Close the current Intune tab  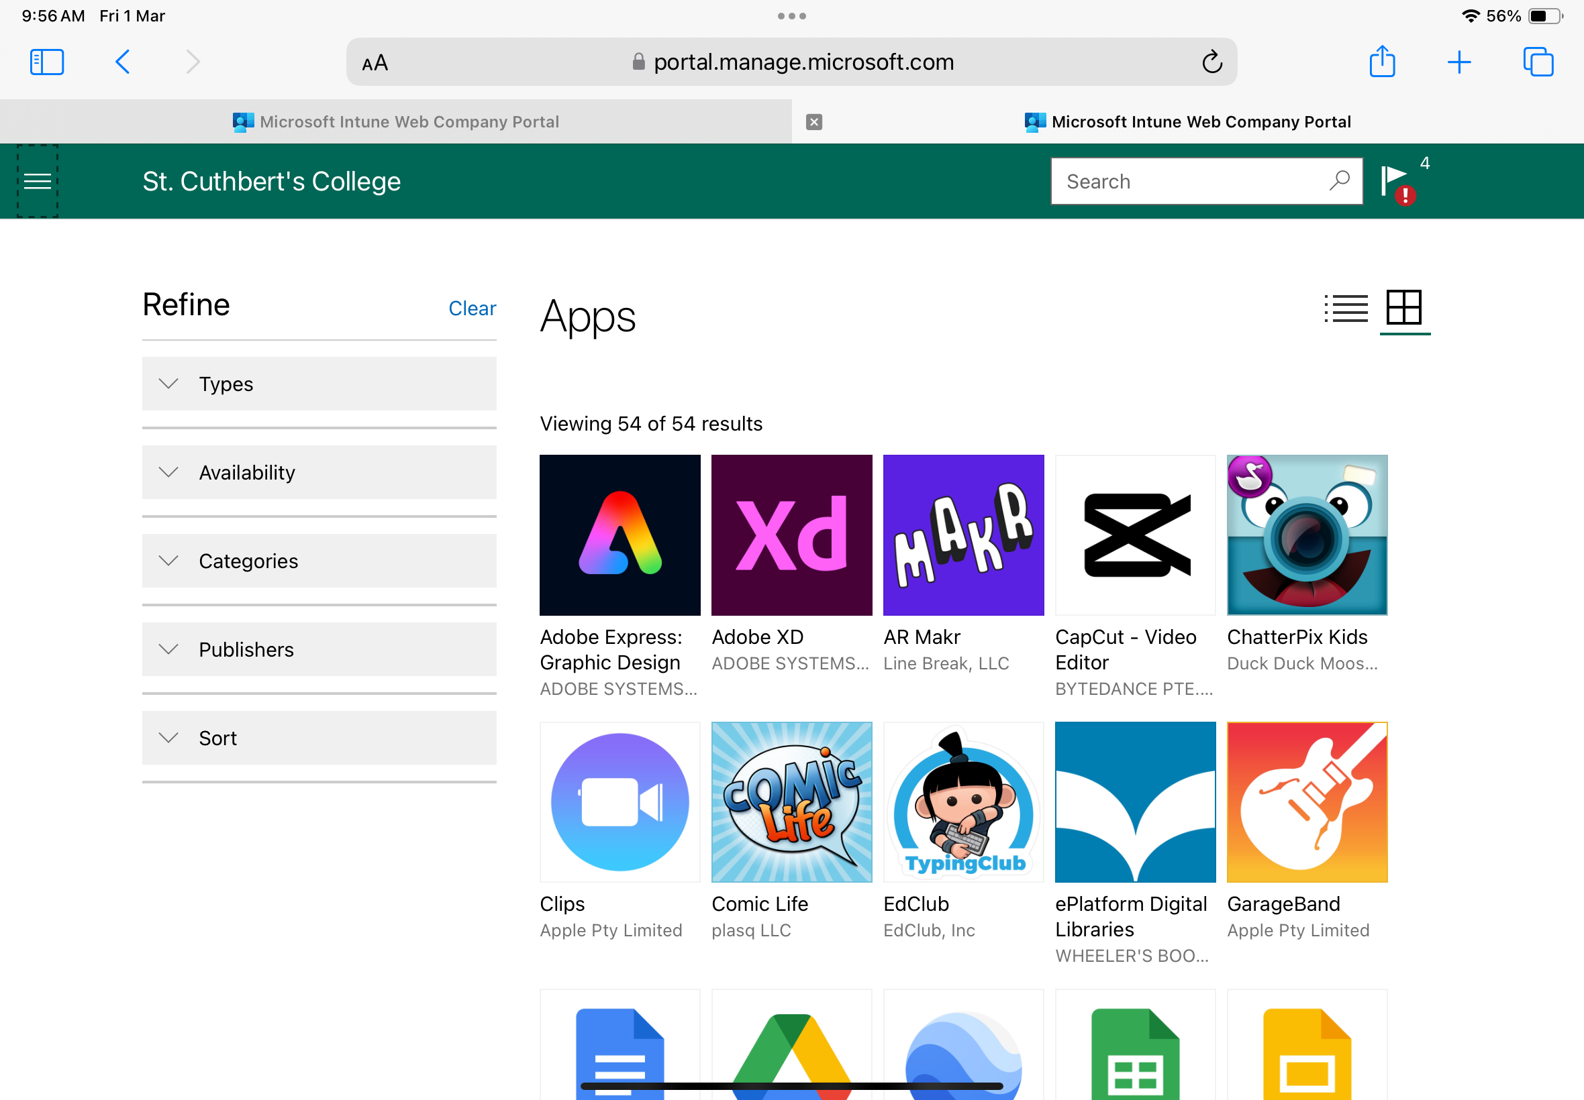coord(814,122)
